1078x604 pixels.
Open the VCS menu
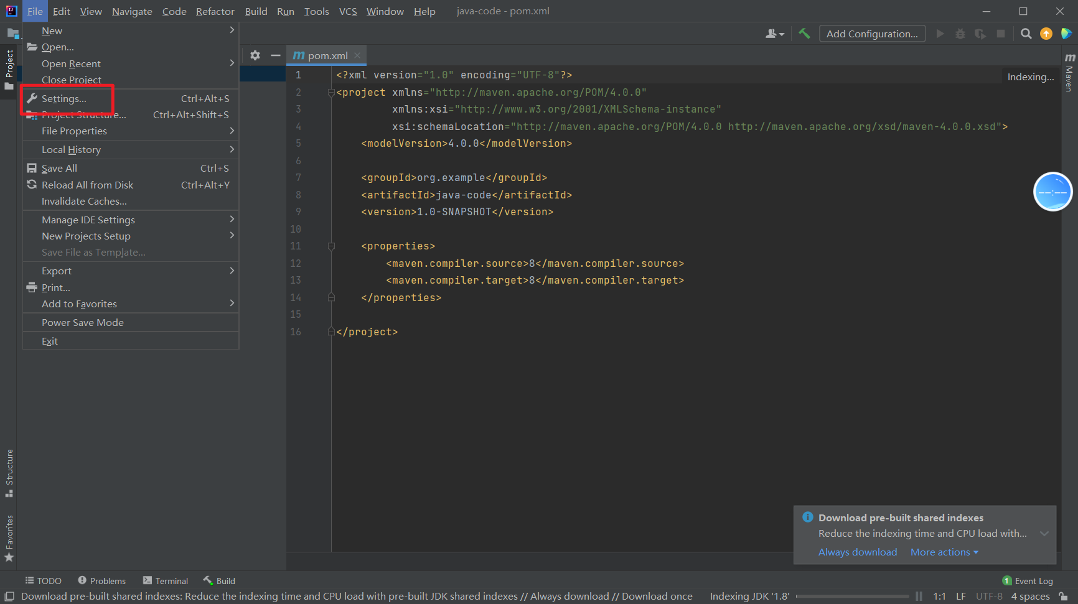point(348,11)
